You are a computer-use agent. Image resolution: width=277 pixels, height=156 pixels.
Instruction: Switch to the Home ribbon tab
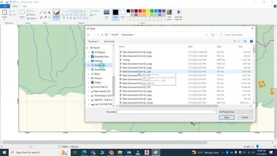point(15,6)
